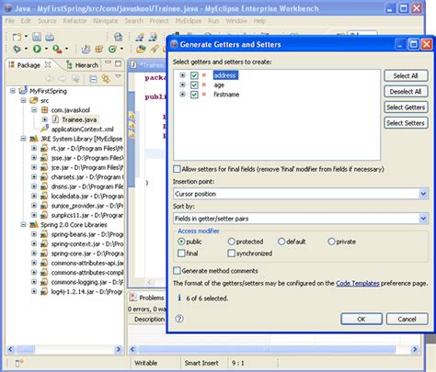Click the Run External Tools icon
Viewport: 436px width, 372px height.
click(57, 49)
